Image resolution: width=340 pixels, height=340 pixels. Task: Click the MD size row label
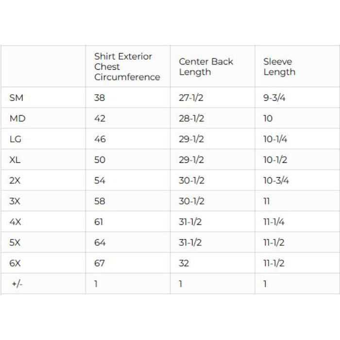coord(17,119)
